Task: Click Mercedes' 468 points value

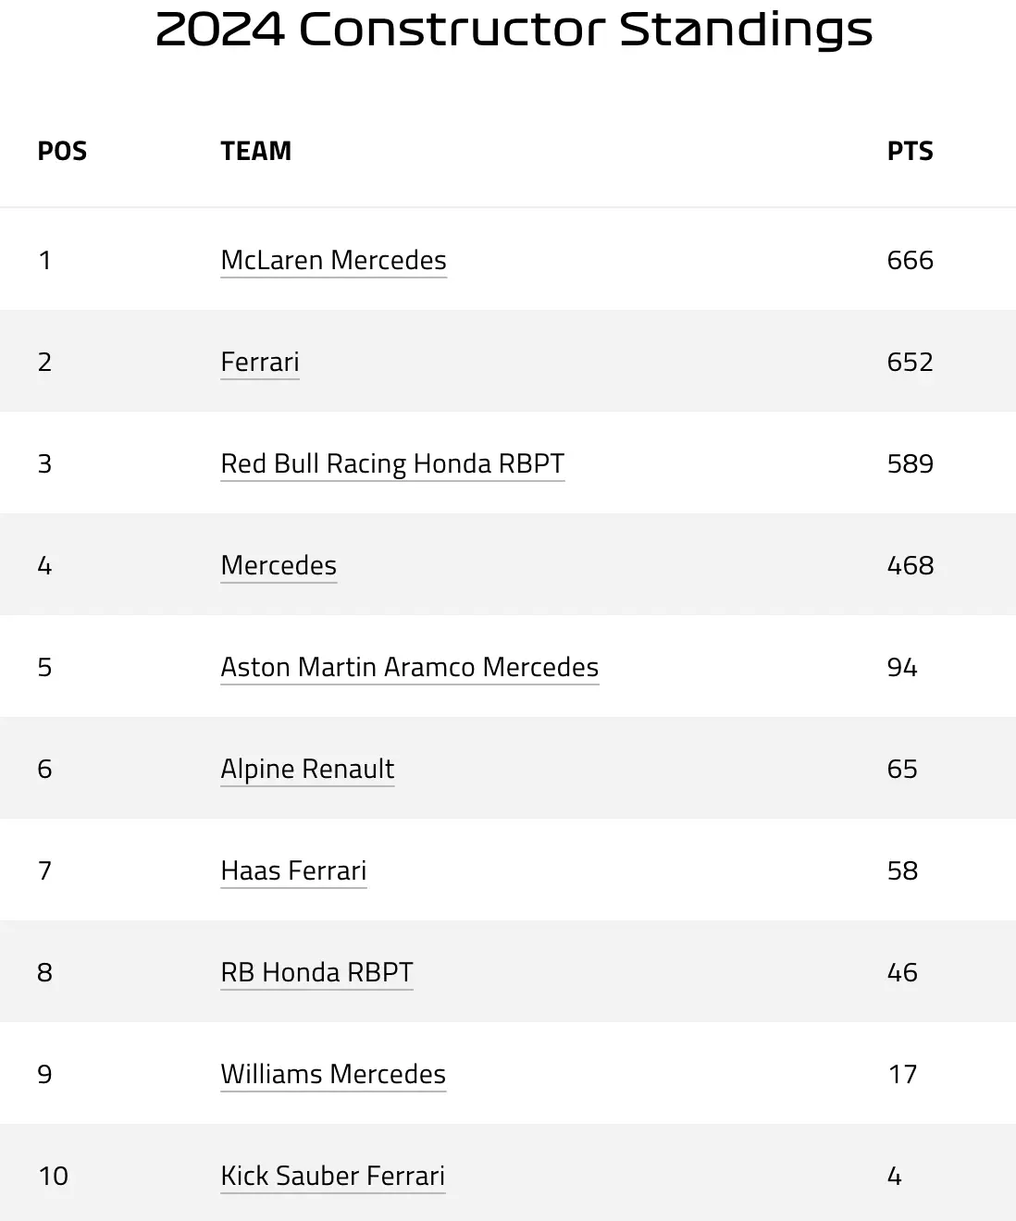Action: (910, 565)
